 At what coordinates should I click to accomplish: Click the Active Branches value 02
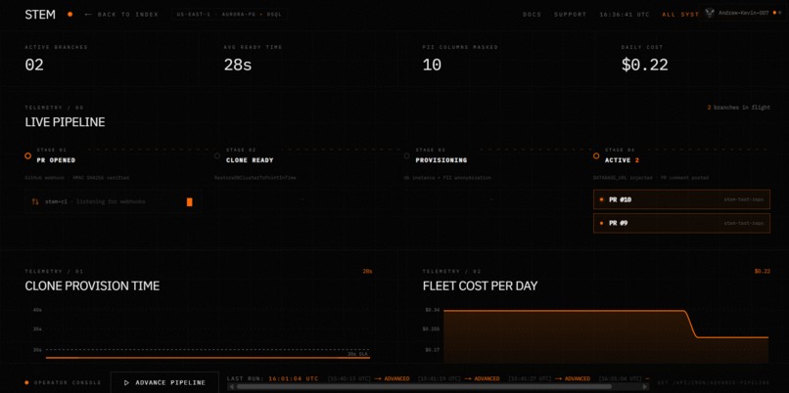pos(34,65)
